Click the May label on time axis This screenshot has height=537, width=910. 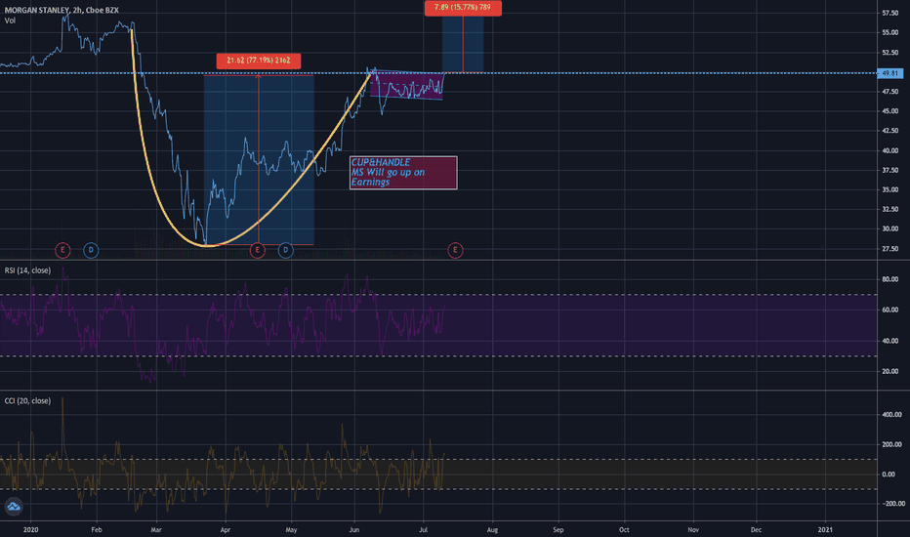(x=291, y=529)
